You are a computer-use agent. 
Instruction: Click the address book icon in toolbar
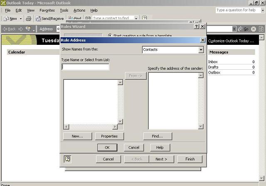pos(88,18)
